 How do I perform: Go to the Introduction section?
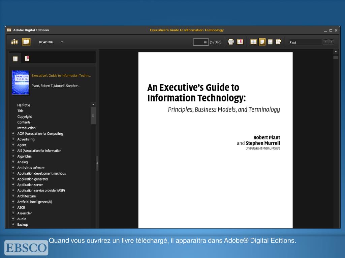pyautogui.click(x=26, y=128)
